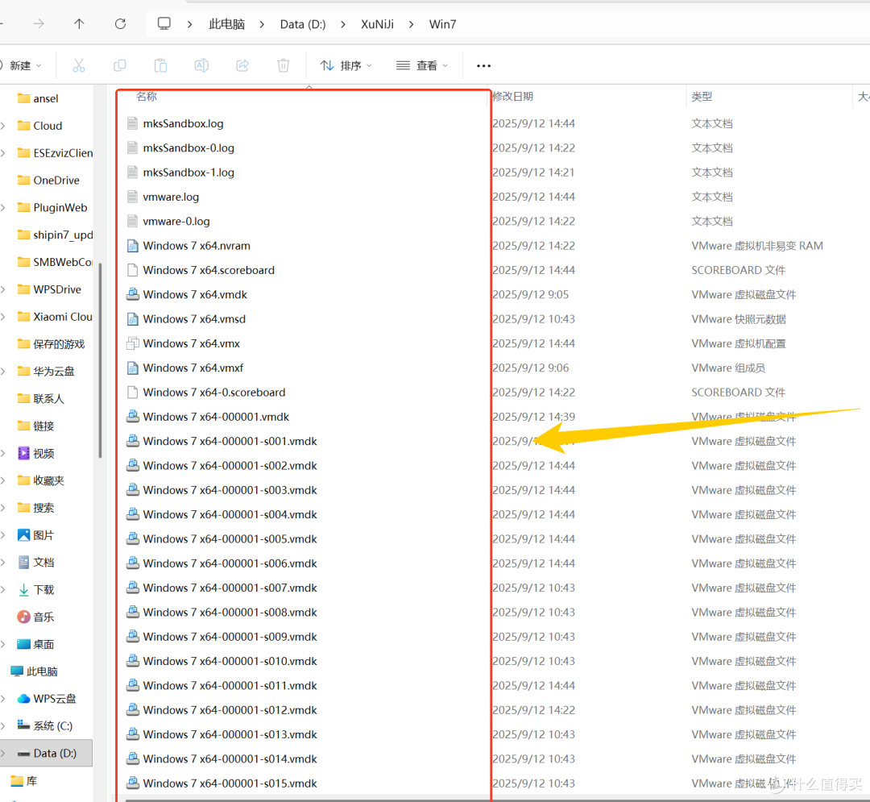This screenshot has height=802, width=870.
Task: Click the Windows 7 x64.nvram file icon
Action: coord(132,245)
